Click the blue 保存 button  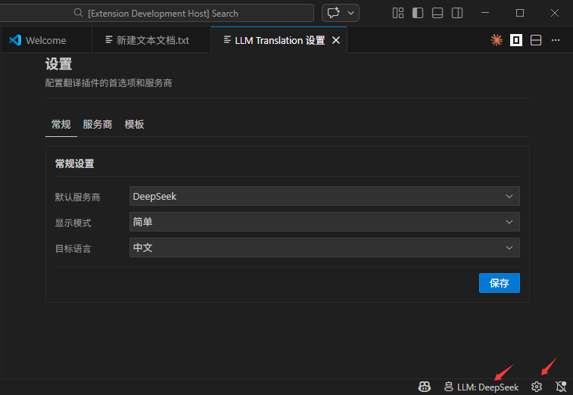pos(499,283)
